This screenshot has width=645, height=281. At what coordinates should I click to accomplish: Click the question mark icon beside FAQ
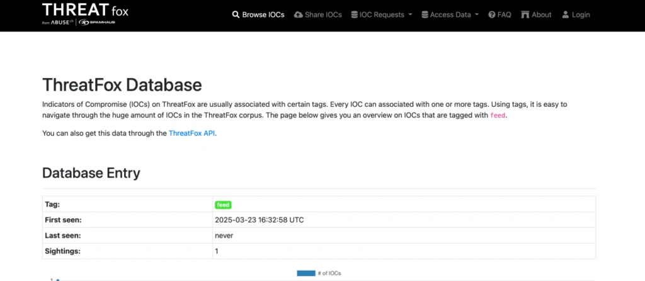[x=491, y=15]
